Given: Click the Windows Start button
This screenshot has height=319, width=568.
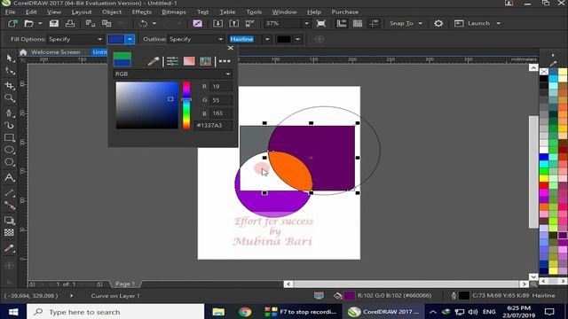Looking at the screenshot, I should [x=13, y=312].
